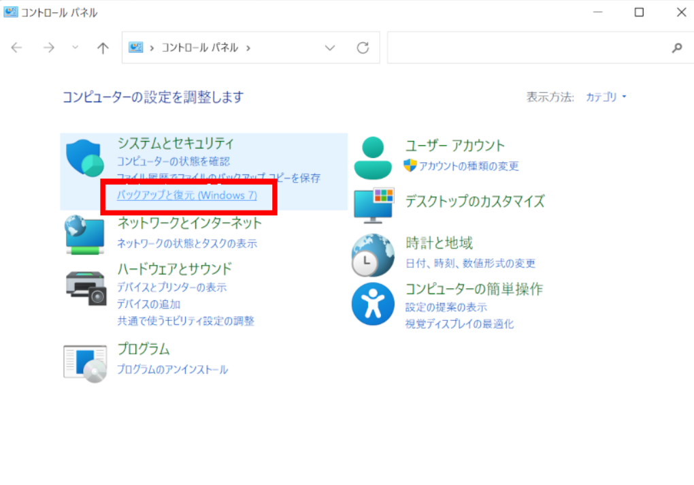Expand the address bar dropdown chevron
Viewport: 694px width, 485px height.
(330, 48)
